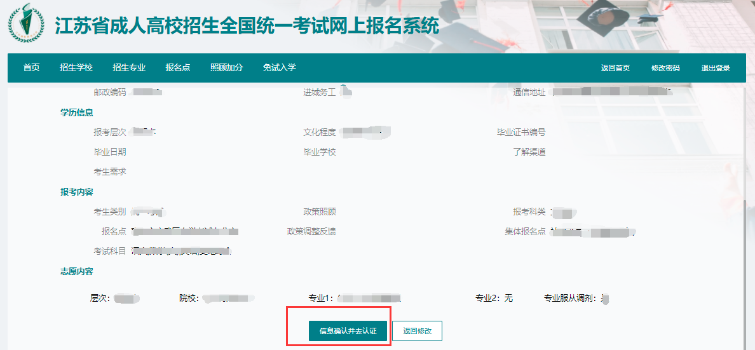Select the 学历信息 section heading
The width and height of the screenshot is (755, 350).
pyautogui.click(x=76, y=112)
